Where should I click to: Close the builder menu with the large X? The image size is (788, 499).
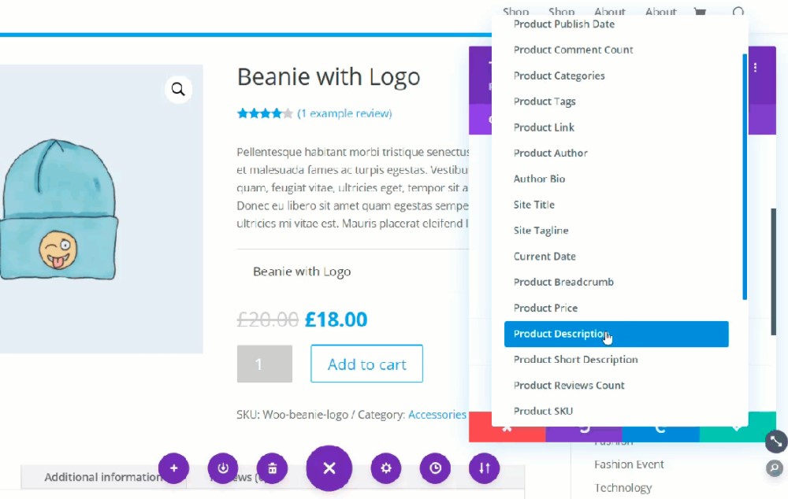tap(329, 468)
